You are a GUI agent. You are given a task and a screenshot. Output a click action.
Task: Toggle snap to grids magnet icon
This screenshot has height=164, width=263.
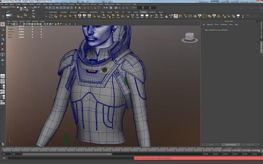[x=84, y=8]
